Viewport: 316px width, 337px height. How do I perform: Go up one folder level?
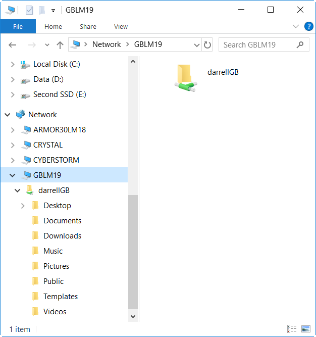click(60, 44)
